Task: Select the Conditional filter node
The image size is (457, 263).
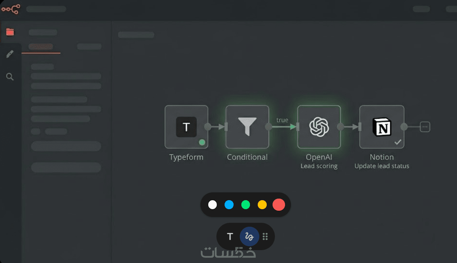Action: click(x=247, y=127)
